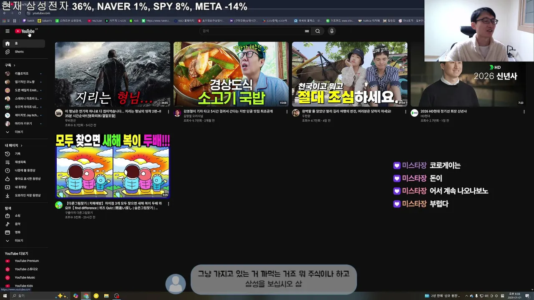The height and width of the screenshot is (300, 534).
Task: Open 나중에 볼 동영상 watch later
Action: [x=24, y=170]
